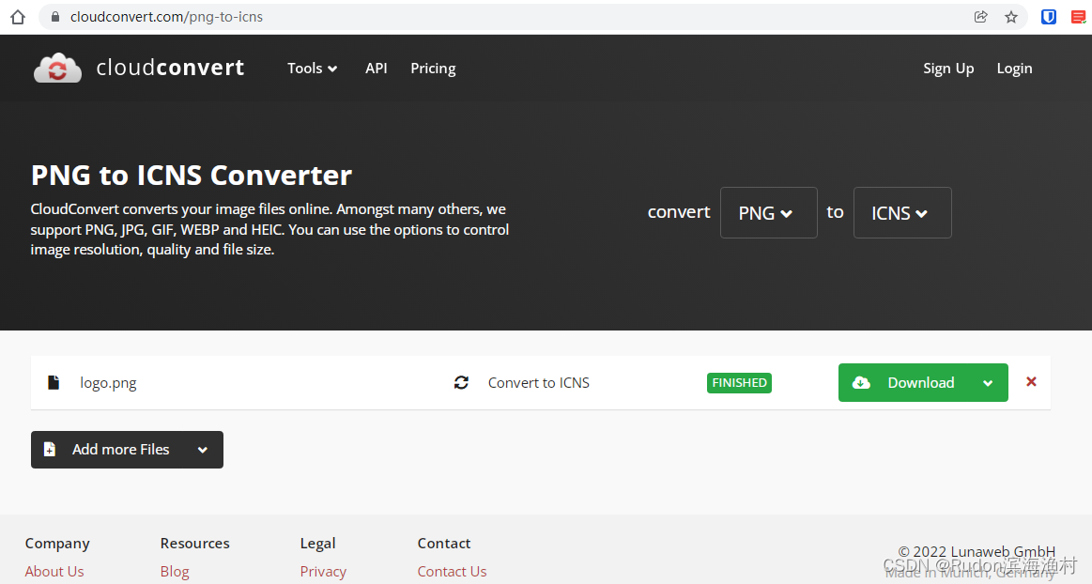Screen dimensions: 1092x584
Task: Expand the Add more Files arrow
Action: pos(203,450)
